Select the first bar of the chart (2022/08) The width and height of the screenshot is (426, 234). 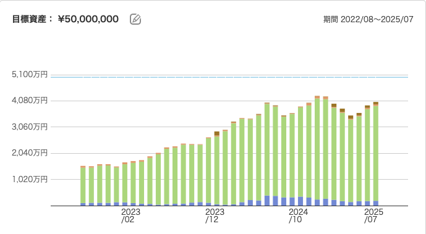83,186
